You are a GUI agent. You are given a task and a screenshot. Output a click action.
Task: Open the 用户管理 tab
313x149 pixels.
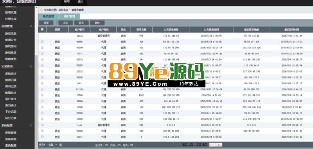click(70, 16)
